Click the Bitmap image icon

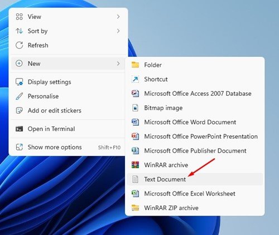135,107
